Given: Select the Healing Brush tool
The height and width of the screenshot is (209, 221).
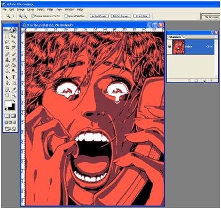Looking at the screenshot, I should pyautogui.click(x=7, y=54).
